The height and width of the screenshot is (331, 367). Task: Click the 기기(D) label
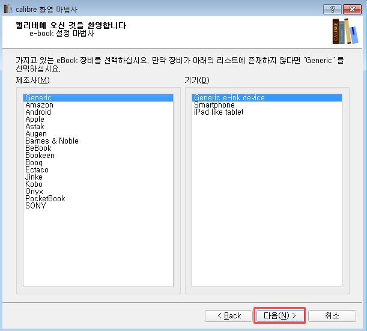[x=196, y=80]
